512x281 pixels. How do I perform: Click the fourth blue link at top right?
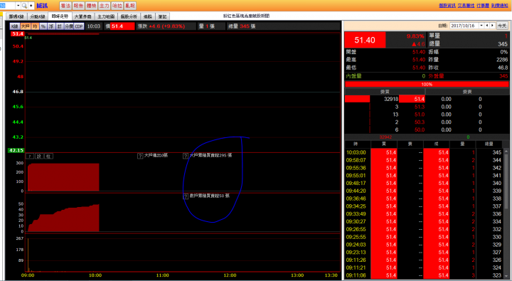tap(500, 6)
